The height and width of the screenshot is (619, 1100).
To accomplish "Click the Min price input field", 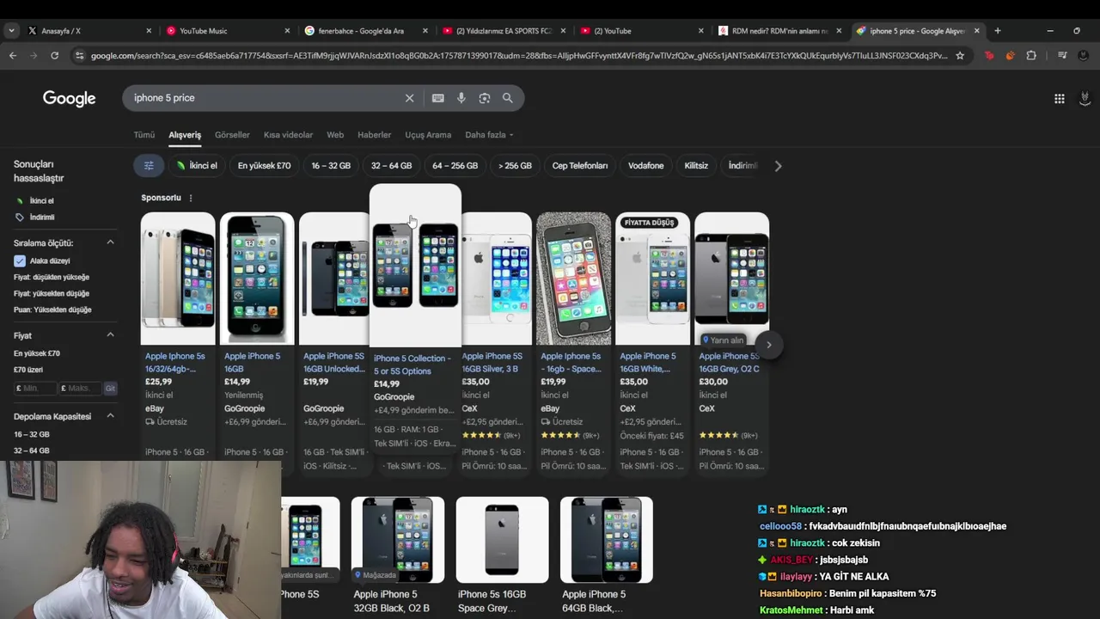I will (35, 389).
